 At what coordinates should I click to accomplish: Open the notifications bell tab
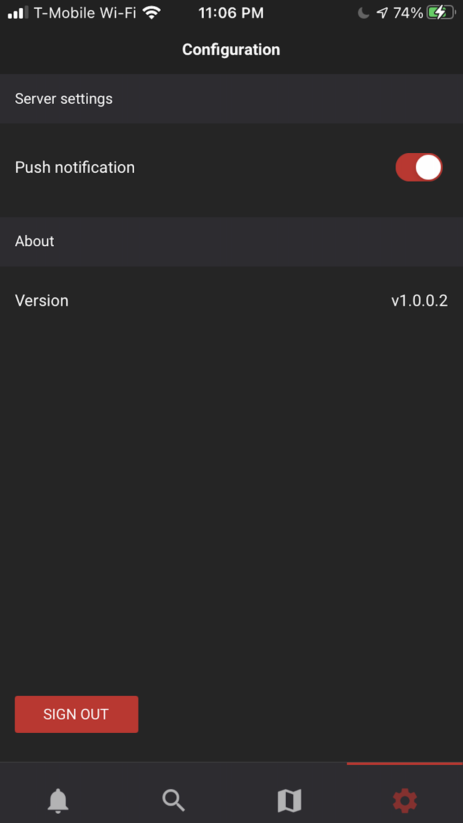pyautogui.click(x=58, y=800)
